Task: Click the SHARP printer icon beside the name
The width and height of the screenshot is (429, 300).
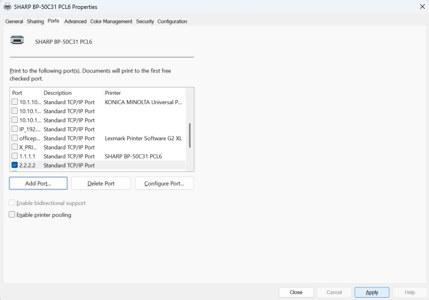Action: 17,40
